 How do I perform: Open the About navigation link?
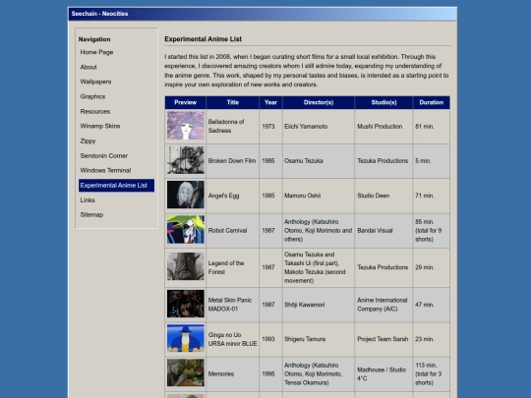pos(88,67)
